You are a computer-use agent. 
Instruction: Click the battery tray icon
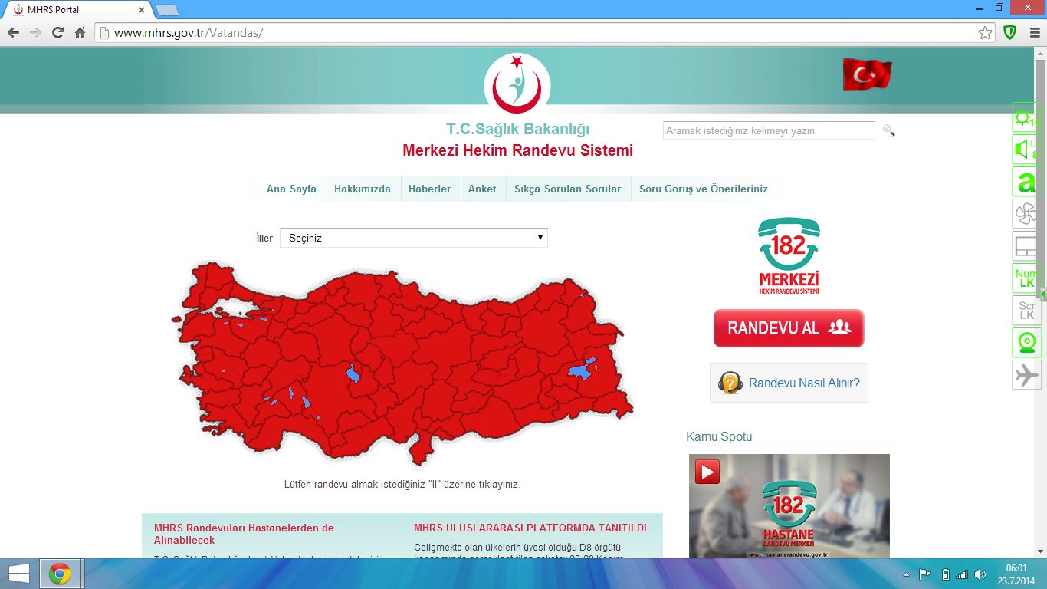(x=945, y=574)
